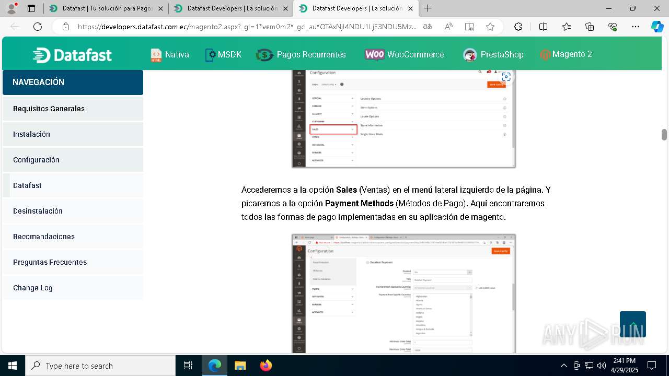Open the notifications action center
Screen dimensions: 669x376
click(x=652, y=366)
